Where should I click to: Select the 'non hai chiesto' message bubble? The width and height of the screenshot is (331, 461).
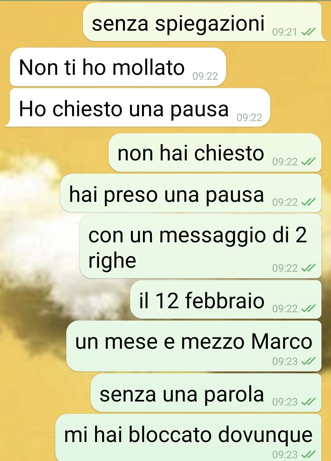215,152
